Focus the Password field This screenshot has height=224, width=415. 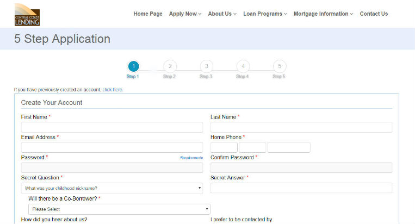(x=112, y=167)
